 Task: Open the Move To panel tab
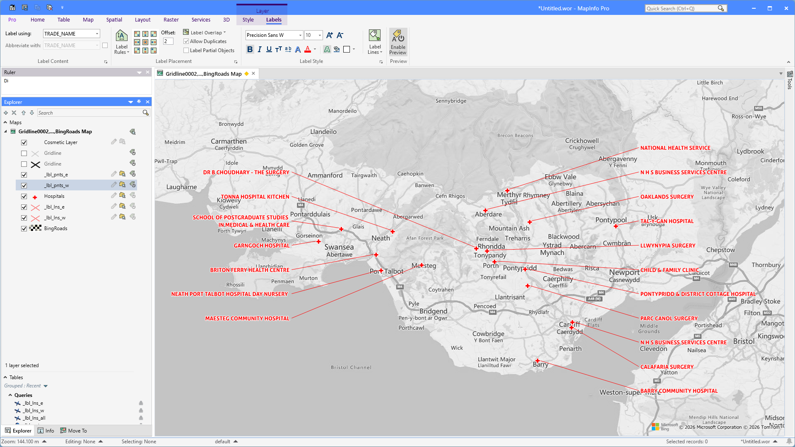(74, 431)
